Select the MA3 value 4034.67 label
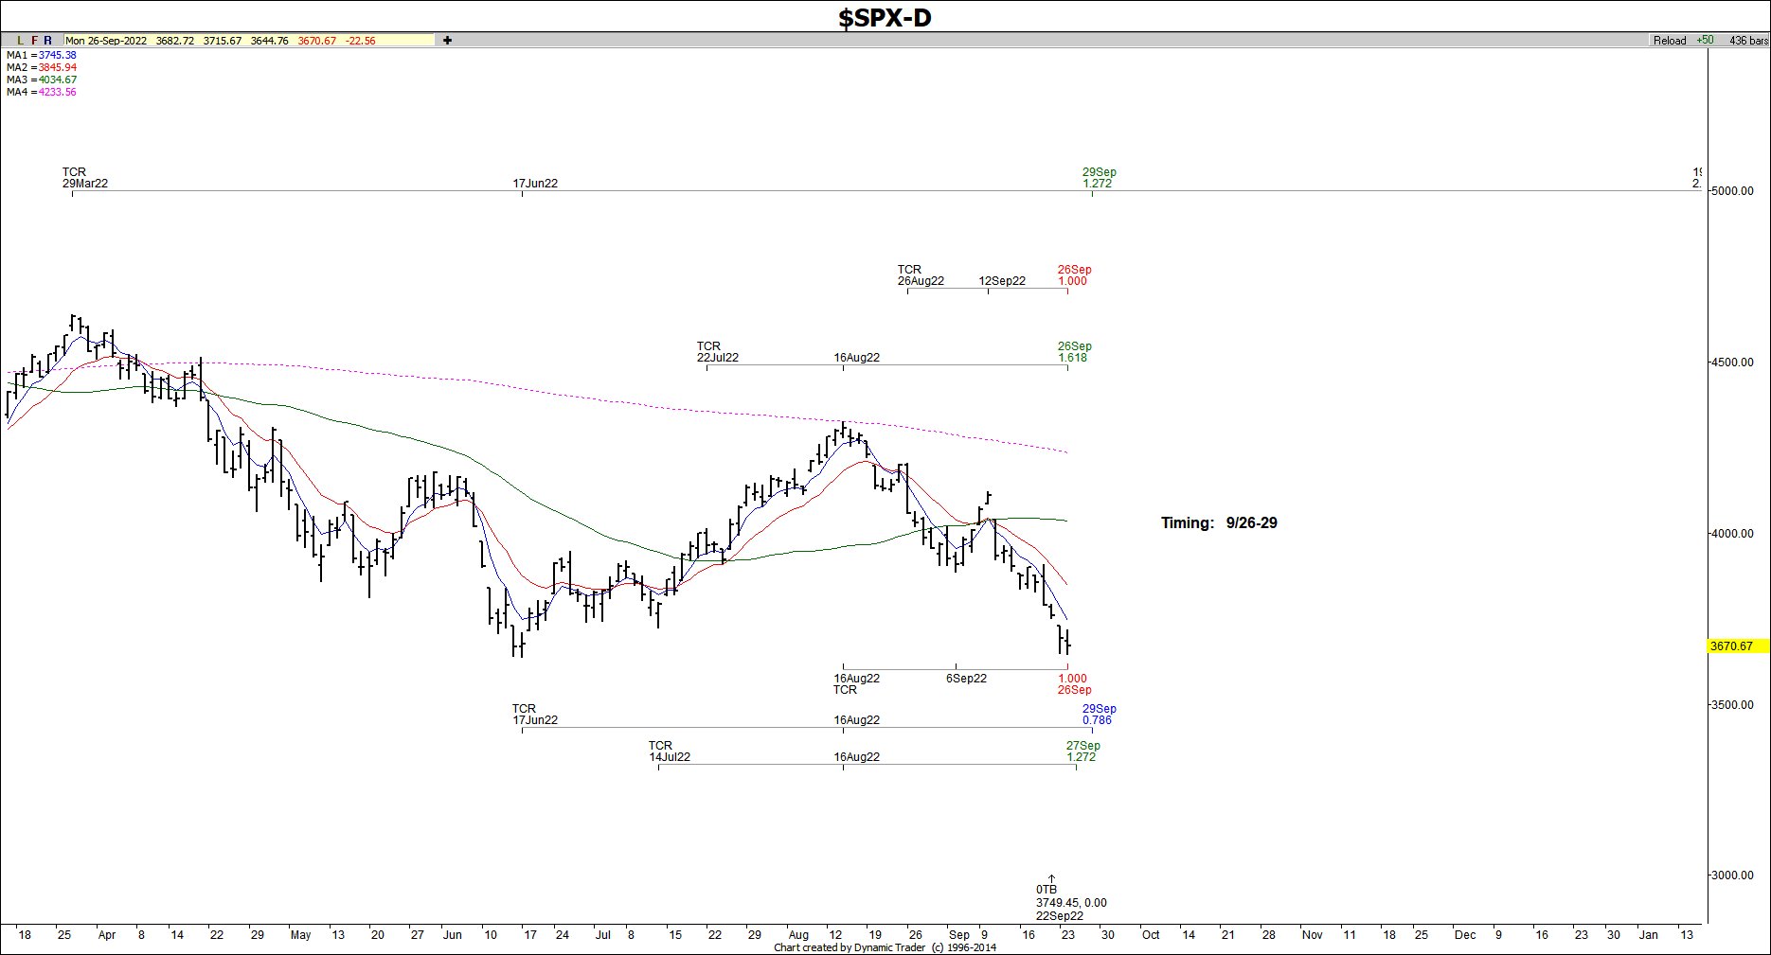The height and width of the screenshot is (955, 1771). pos(57,80)
